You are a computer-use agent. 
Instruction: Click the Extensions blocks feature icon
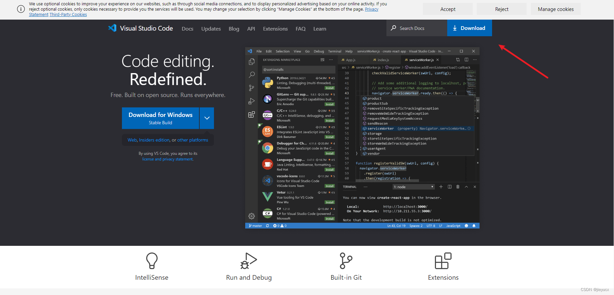(x=443, y=261)
